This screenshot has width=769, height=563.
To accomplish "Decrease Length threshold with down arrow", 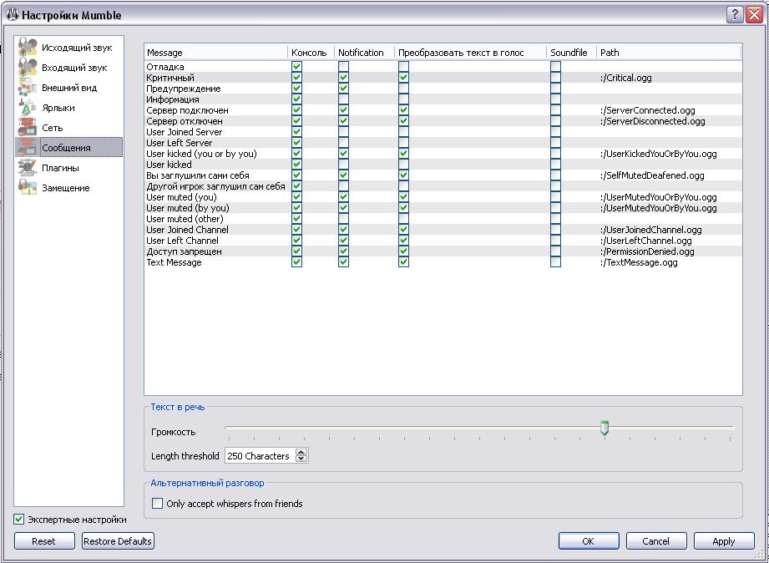I will click(301, 459).
